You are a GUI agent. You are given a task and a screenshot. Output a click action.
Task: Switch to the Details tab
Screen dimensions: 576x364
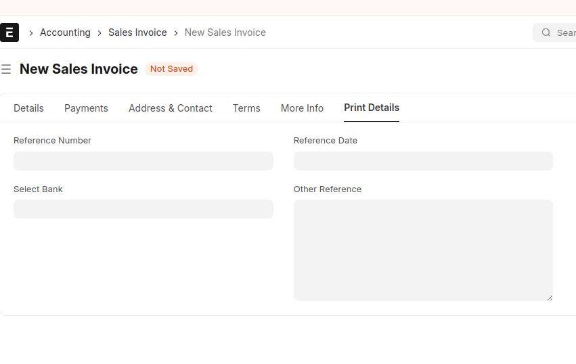click(28, 108)
